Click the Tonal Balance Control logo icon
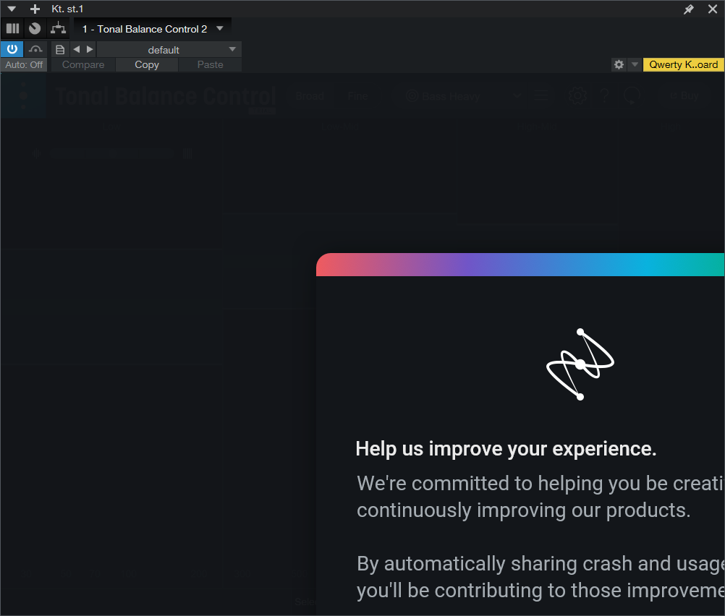This screenshot has width=725, height=616. 24,96
